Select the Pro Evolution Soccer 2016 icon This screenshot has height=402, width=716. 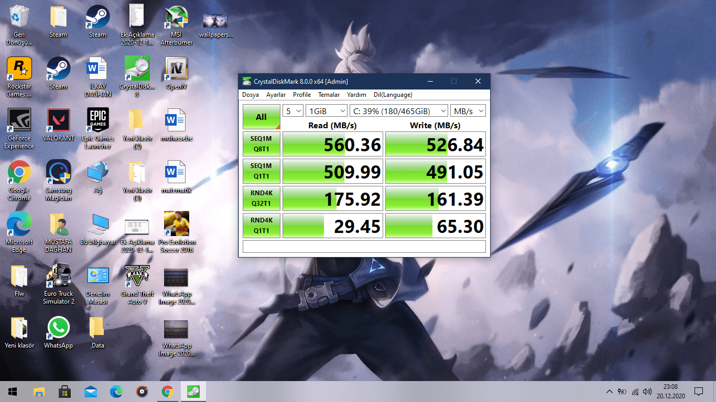click(x=176, y=232)
